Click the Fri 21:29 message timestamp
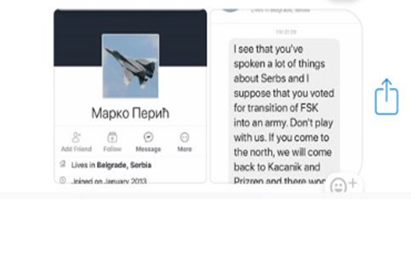Screen dimensions: 411x262 tap(286, 32)
